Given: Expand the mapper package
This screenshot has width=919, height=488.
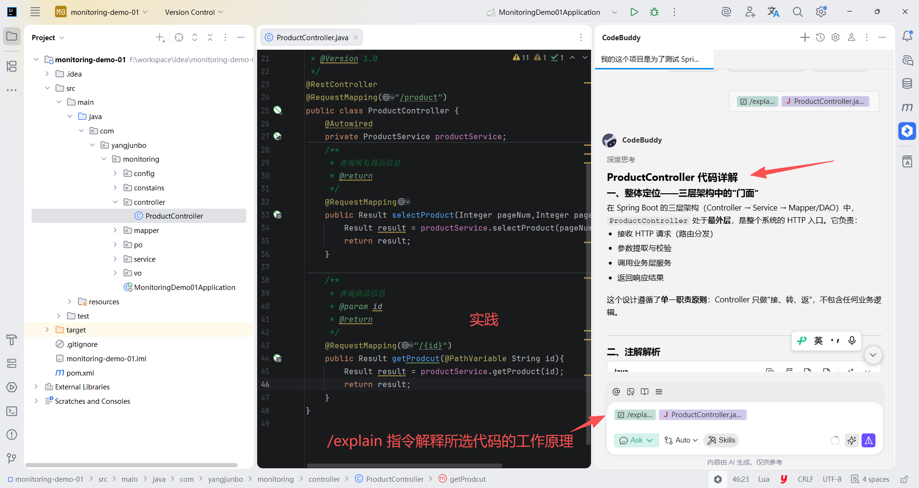Looking at the screenshot, I should pos(115,230).
